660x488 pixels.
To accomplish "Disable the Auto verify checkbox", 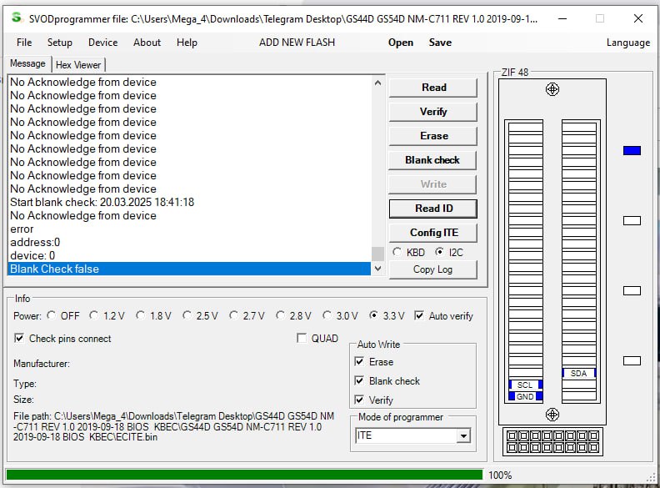I will point(419,316).
